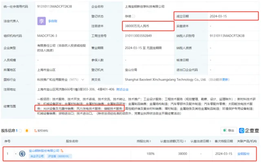Viewport: 261px width, 162px height.
Task: Open 宝山钢铁股份有限公司 shareholder link
Action: click(x=44, y=151)
